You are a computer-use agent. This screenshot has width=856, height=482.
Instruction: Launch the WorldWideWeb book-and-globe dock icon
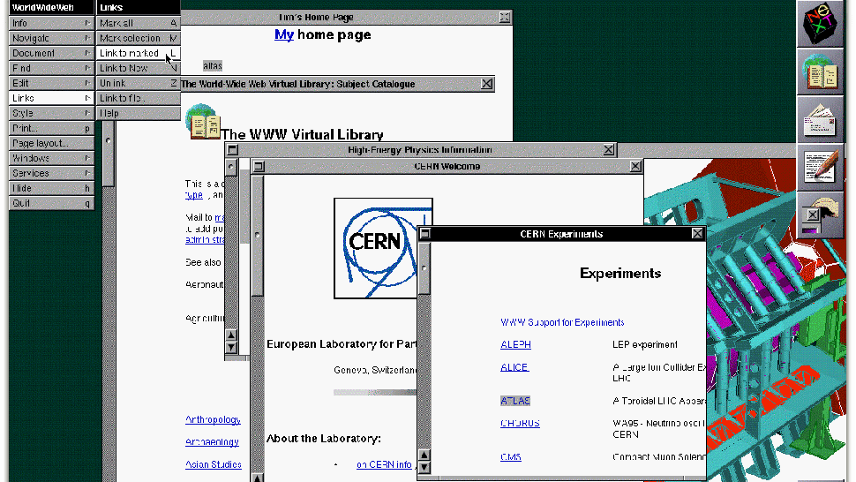tap(820, 72)
